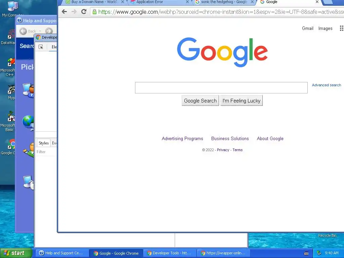Close the active Google tab

(x=317, y=2)
